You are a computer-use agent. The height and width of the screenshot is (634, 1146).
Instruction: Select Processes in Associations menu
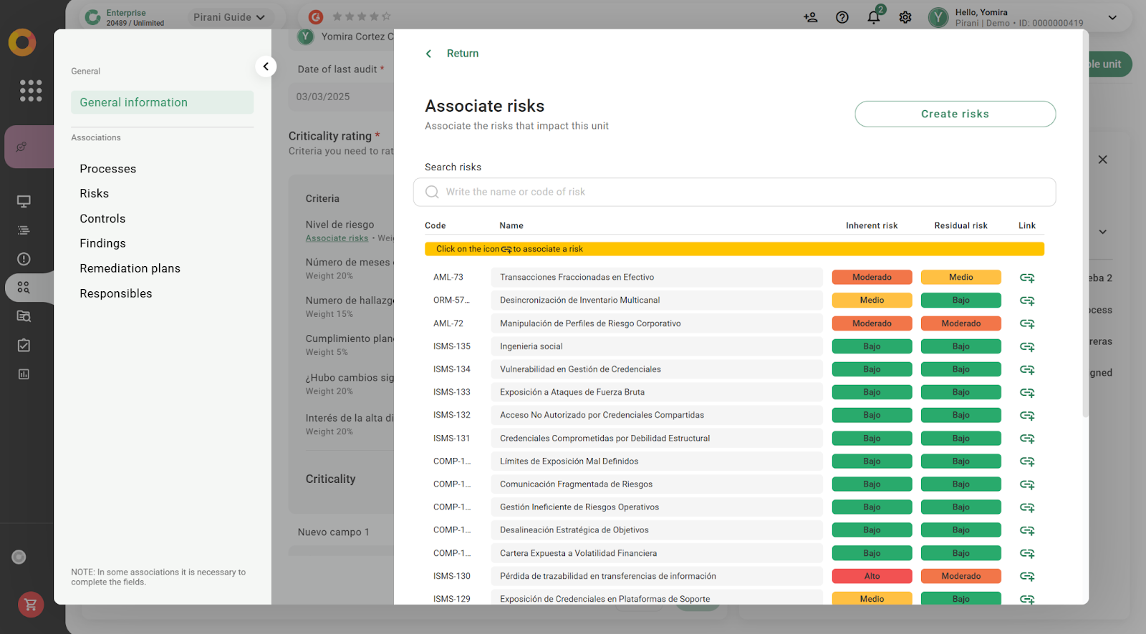pos(108,169)
